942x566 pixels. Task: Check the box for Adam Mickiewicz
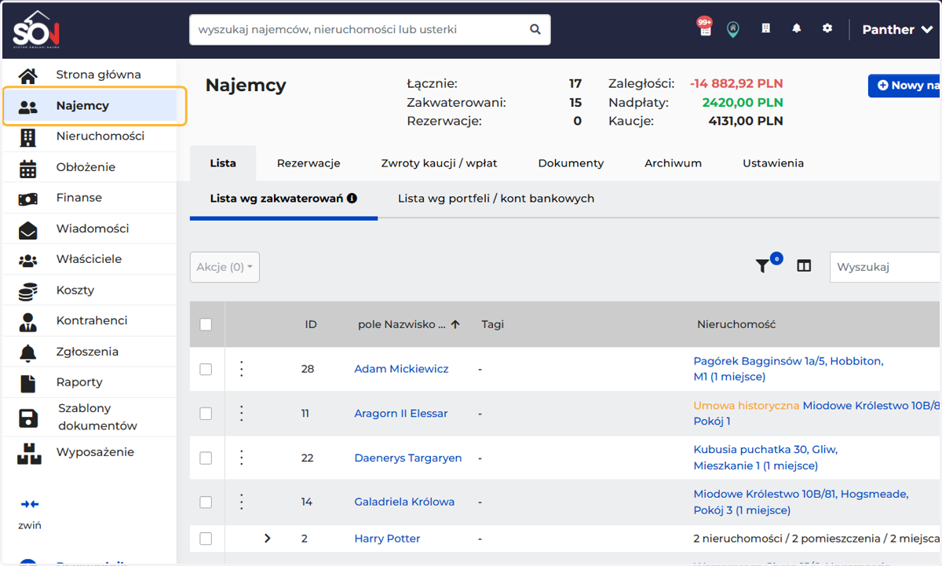[206, 369]
